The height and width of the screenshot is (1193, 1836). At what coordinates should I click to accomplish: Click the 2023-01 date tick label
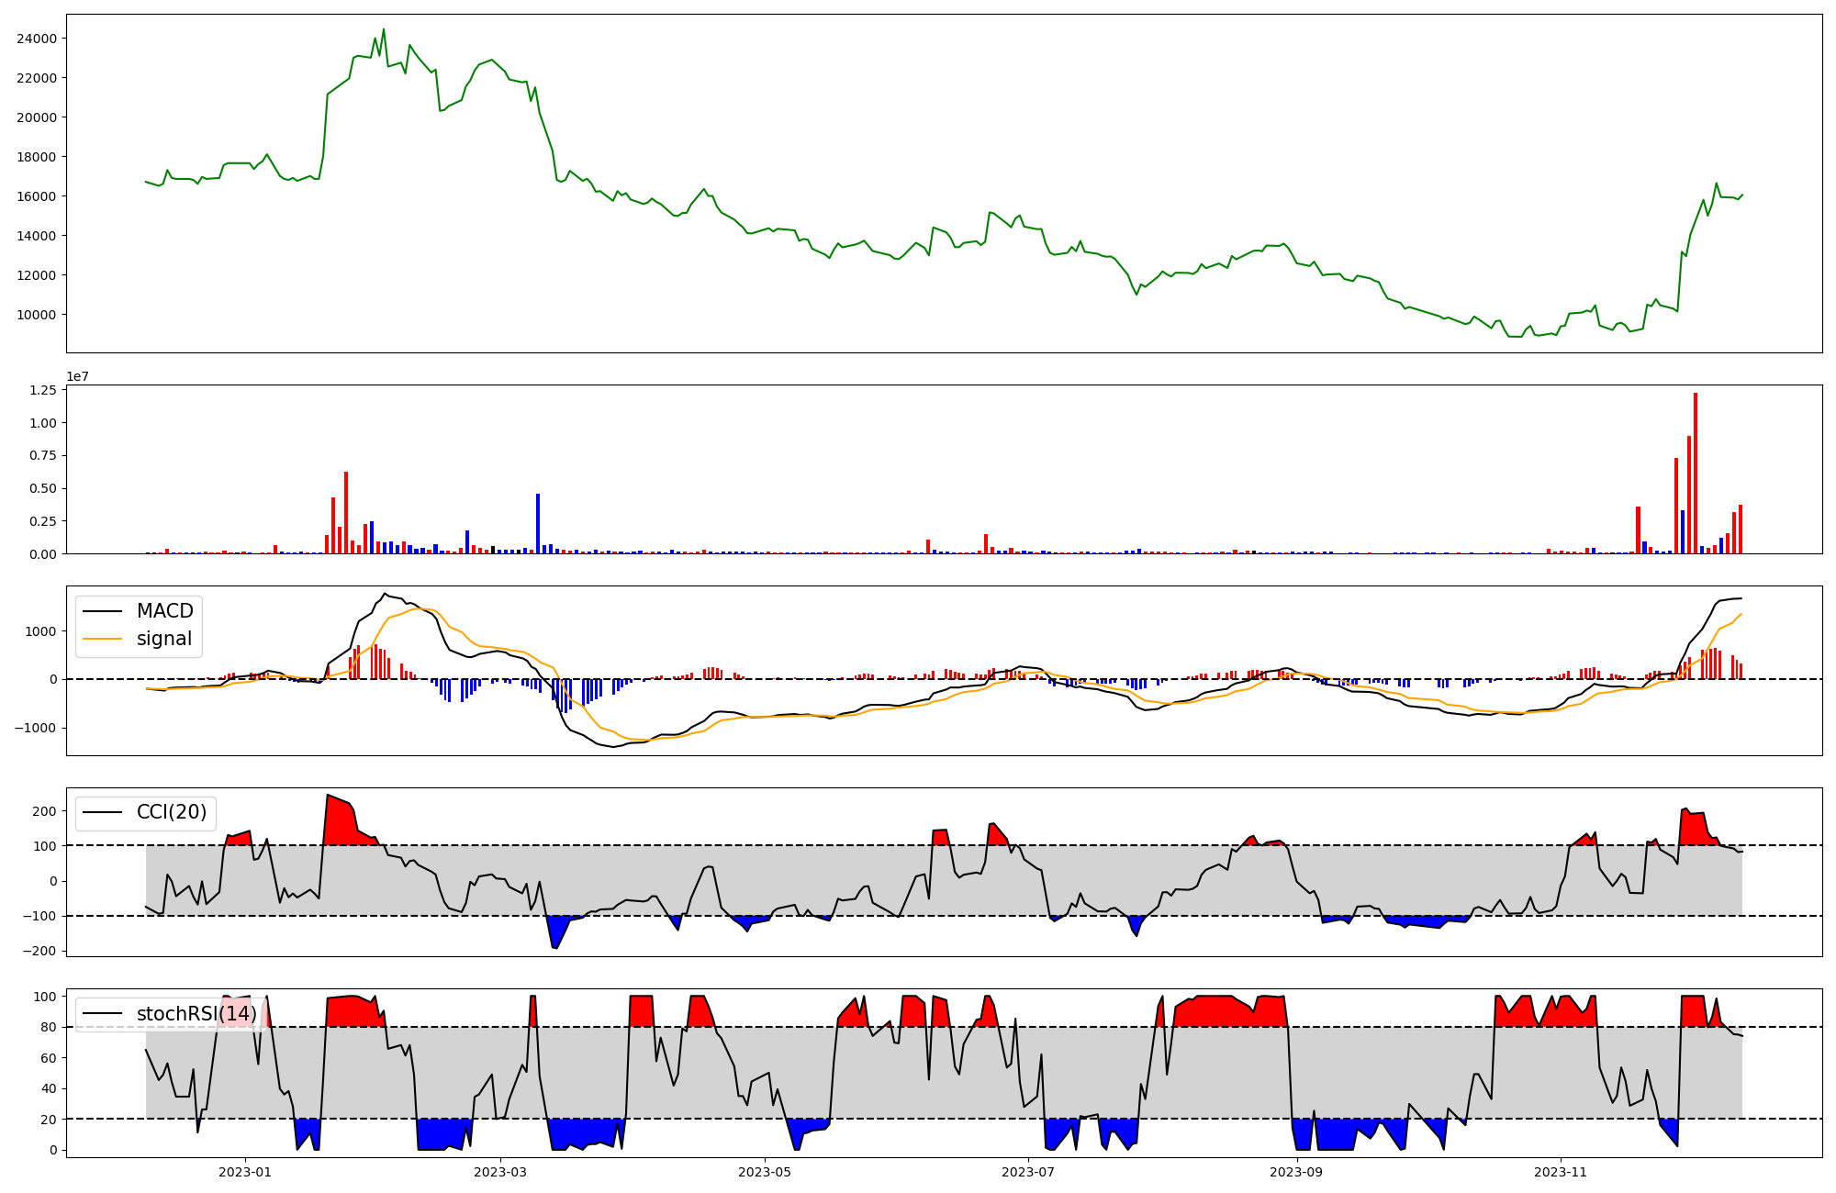(245, 1172)
